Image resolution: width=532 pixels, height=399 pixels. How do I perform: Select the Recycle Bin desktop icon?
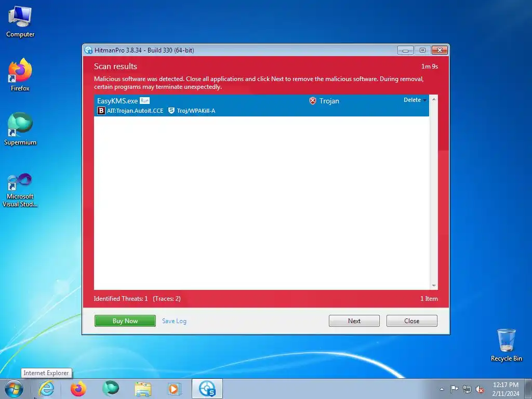[506, 345]
